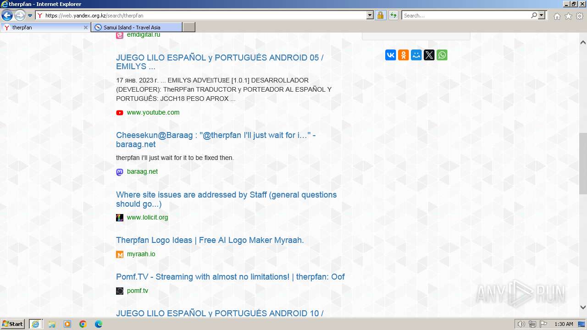Viewport: 587px width, 330px height.
Task: Open pomf.tv source link
Action: [138, 291]
